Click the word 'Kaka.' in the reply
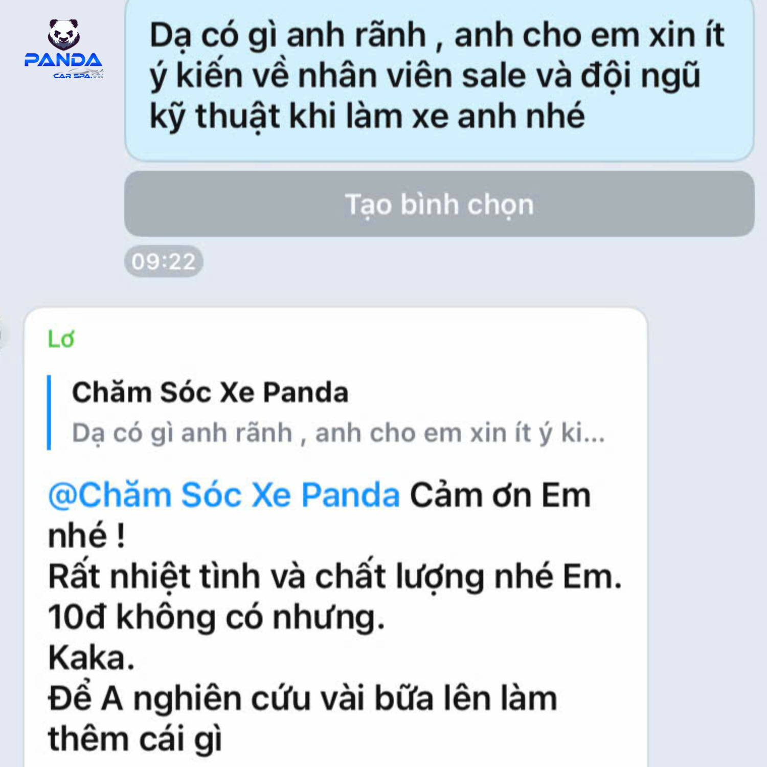This screenshot has height=767, width=767. 91,658
